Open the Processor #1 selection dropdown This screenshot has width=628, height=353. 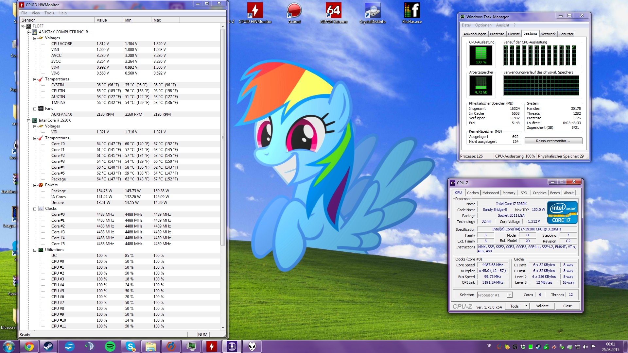(x=509, y=295)
